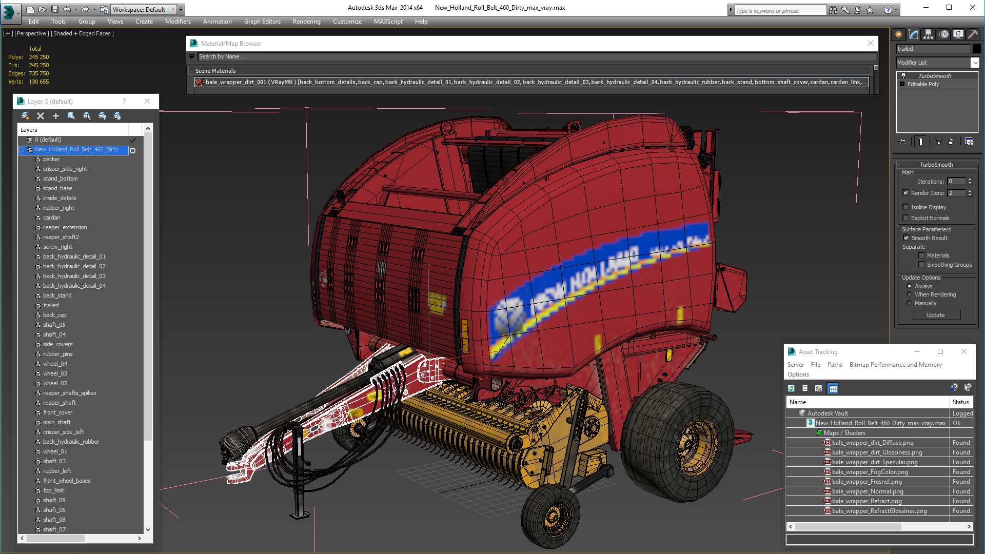Open the Graph Editors menu
Viewport: 985px width, 554px height.
pyautogui.click(x=262, y=22)
